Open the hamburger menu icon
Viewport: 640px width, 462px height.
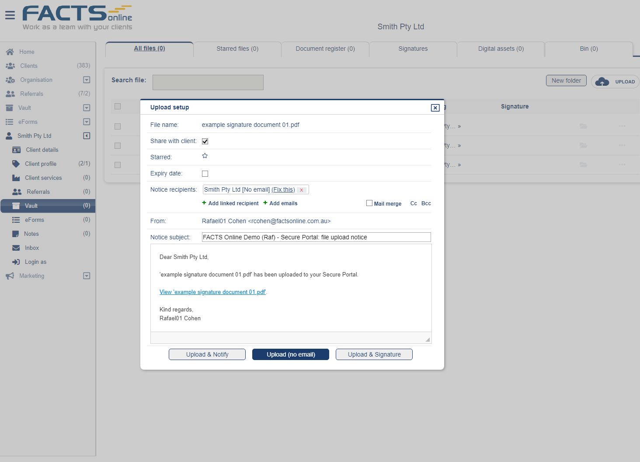pyautogui.click(x=10, y=15)
